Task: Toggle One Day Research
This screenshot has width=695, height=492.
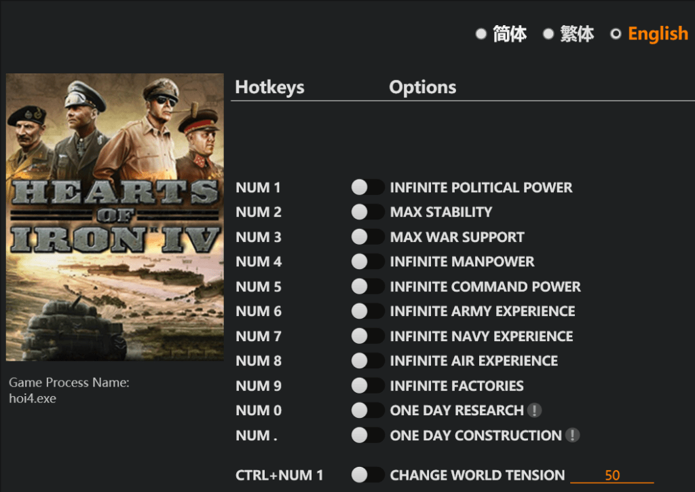Action: click(x=368, y=410)
